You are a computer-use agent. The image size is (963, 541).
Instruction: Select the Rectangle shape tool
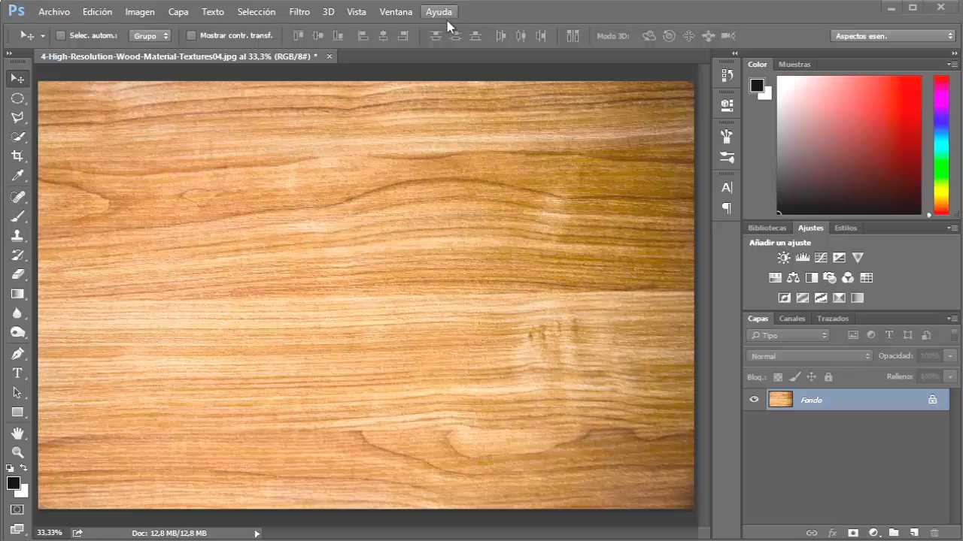(17, 413)
